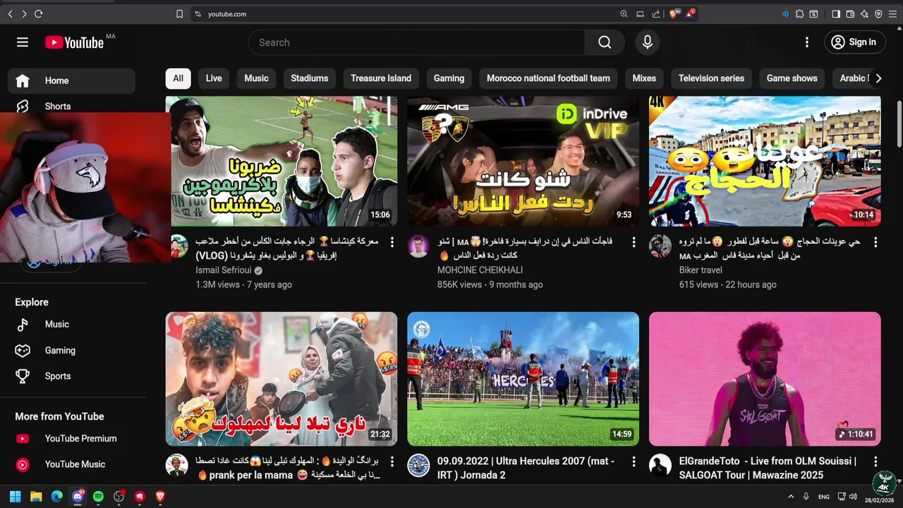Open the inDrive VIP video thumbnail
This screenshot has width=903, height=508.
pyautogui.click(x=523, y=162)
